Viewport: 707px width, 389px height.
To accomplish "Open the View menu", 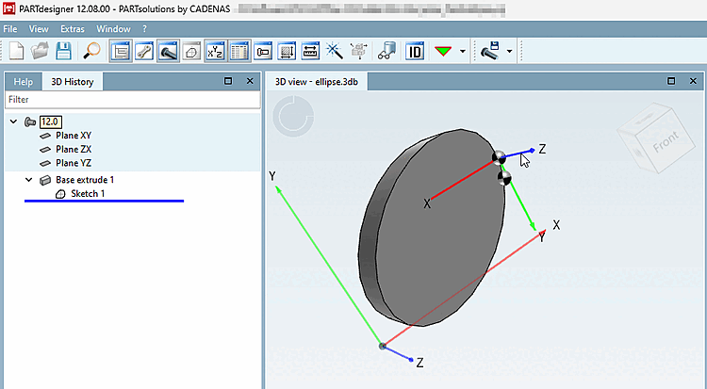I will pyautogui.click(x=39, y=29).
